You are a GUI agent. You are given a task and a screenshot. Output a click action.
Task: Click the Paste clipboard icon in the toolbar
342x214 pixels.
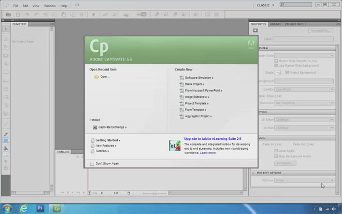[63, 15]
